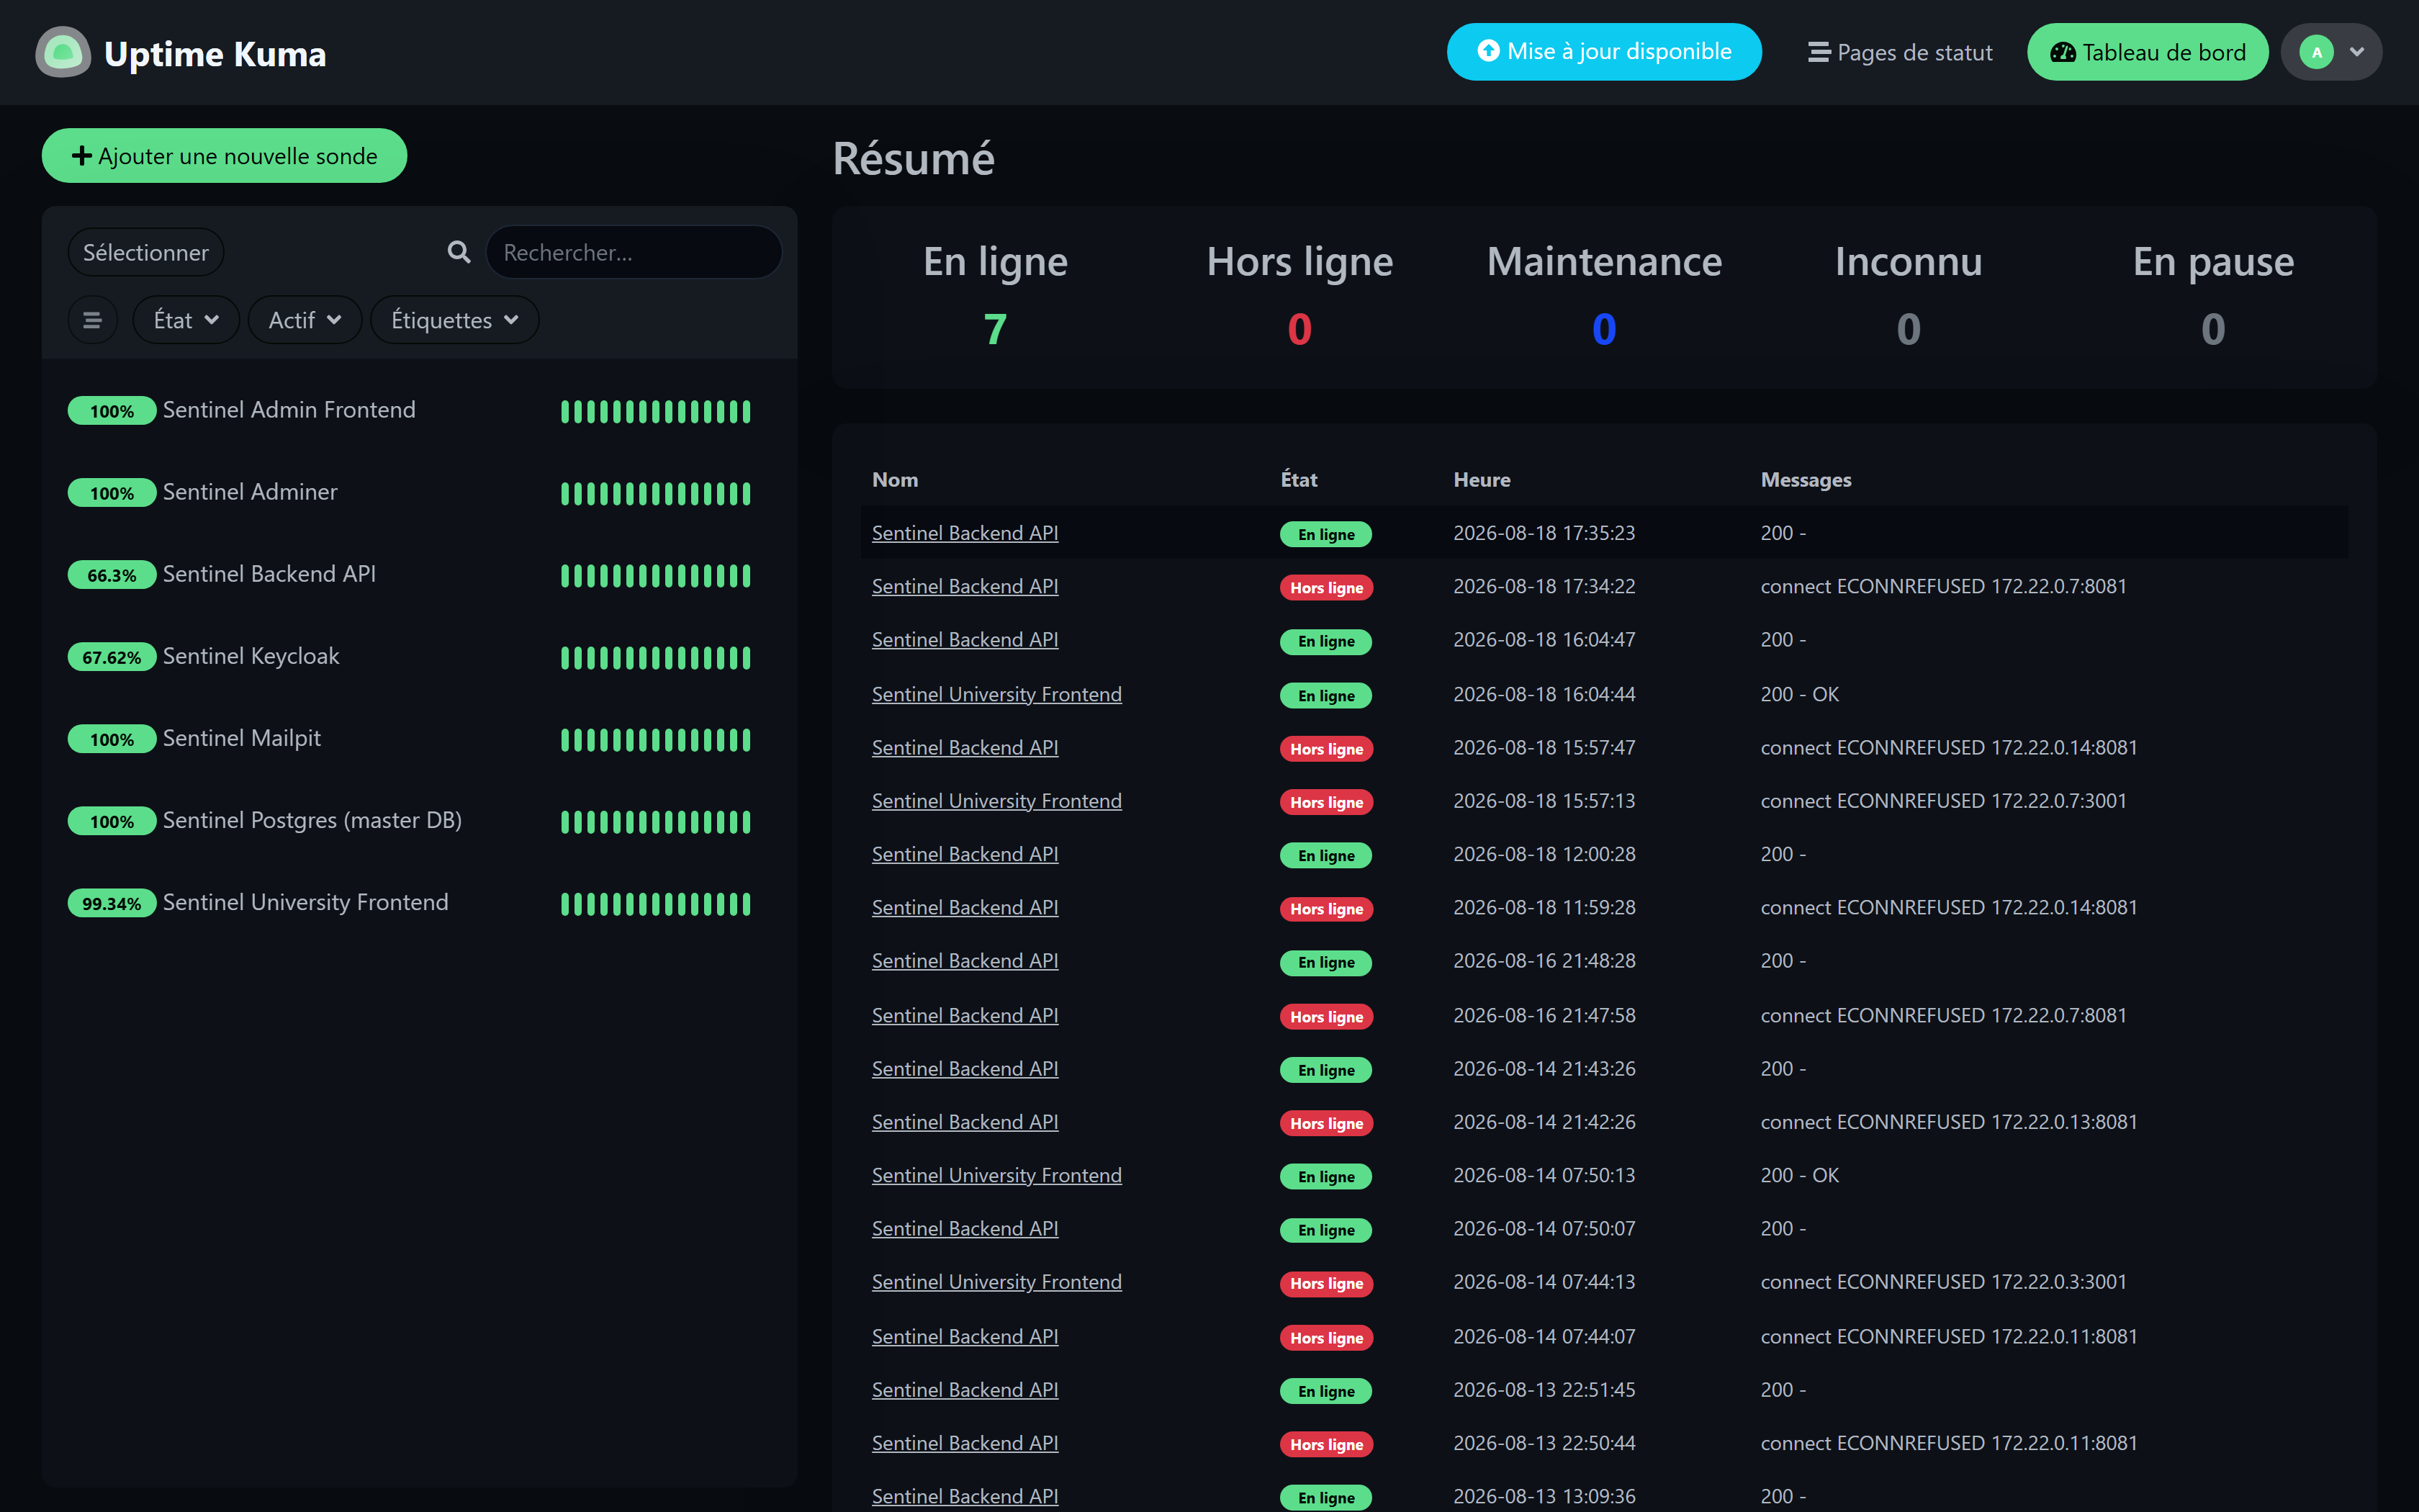Click the filter list hamburger icon
This screenshot has height=1512, width=2419.
point(92,320)
